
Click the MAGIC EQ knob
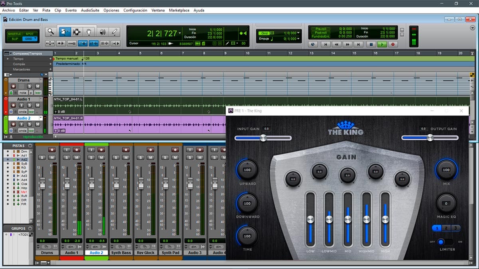(x=446, y=203)
